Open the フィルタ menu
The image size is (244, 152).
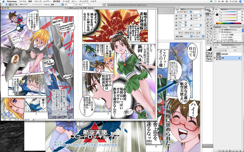tap(66, 1)
